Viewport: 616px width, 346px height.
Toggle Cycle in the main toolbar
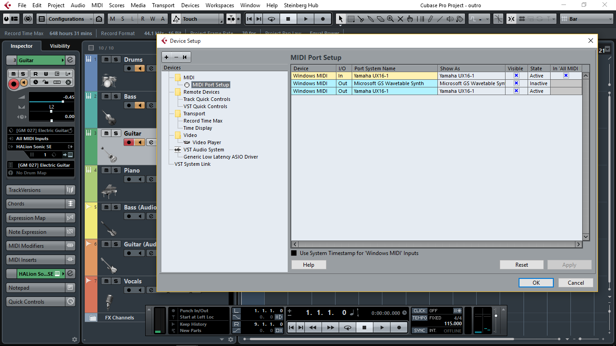click(271, 19)
